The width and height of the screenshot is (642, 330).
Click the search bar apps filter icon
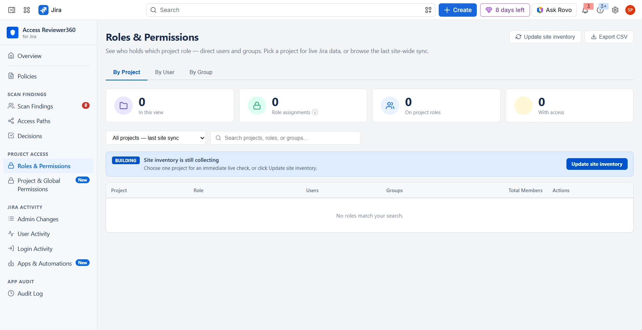point(428,10)
